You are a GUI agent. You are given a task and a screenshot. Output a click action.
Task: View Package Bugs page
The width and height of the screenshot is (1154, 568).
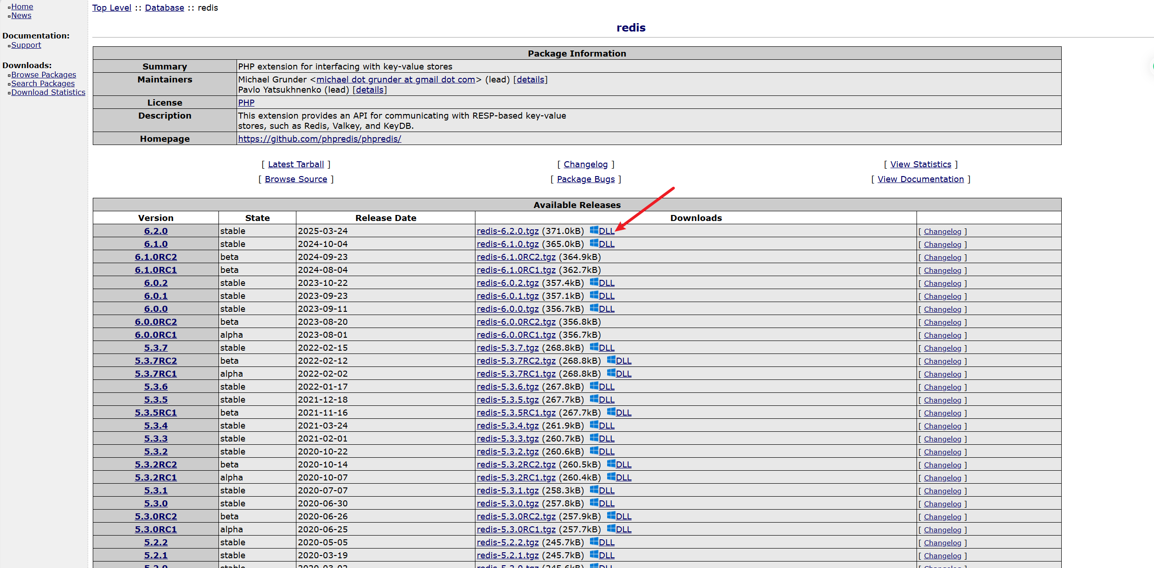pyautogui.click(x=586, y=179)
